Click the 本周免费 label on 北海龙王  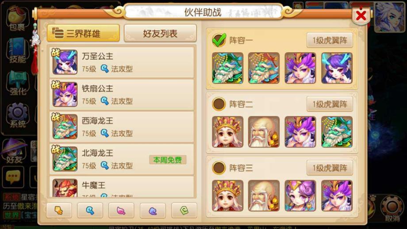click(x=168, y=160)
